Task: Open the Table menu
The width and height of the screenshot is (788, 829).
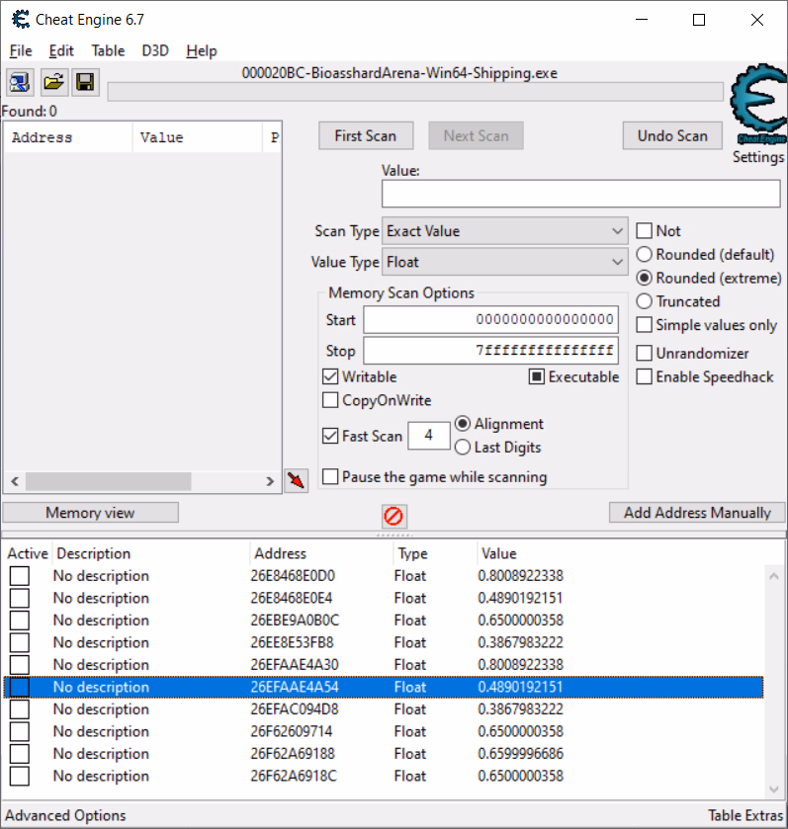Action: [108, 51]
